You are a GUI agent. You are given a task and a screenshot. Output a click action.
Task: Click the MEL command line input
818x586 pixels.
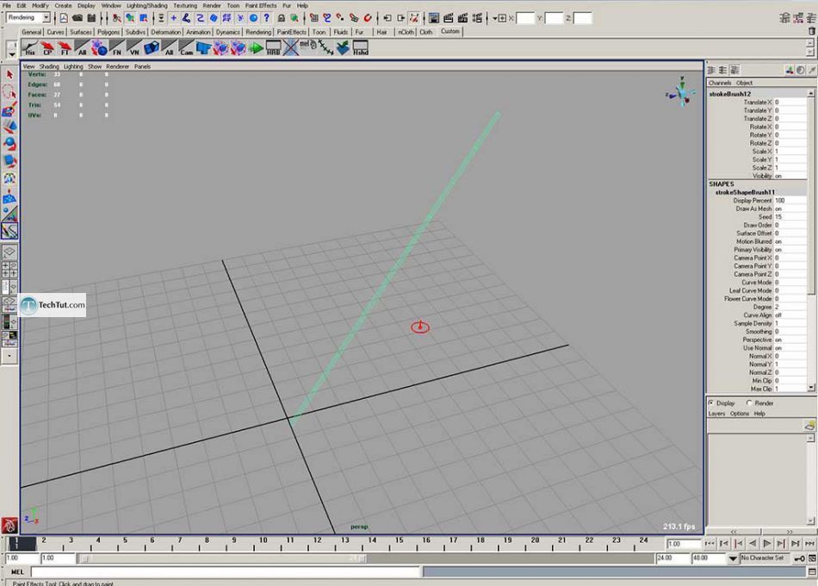point(226,572)
